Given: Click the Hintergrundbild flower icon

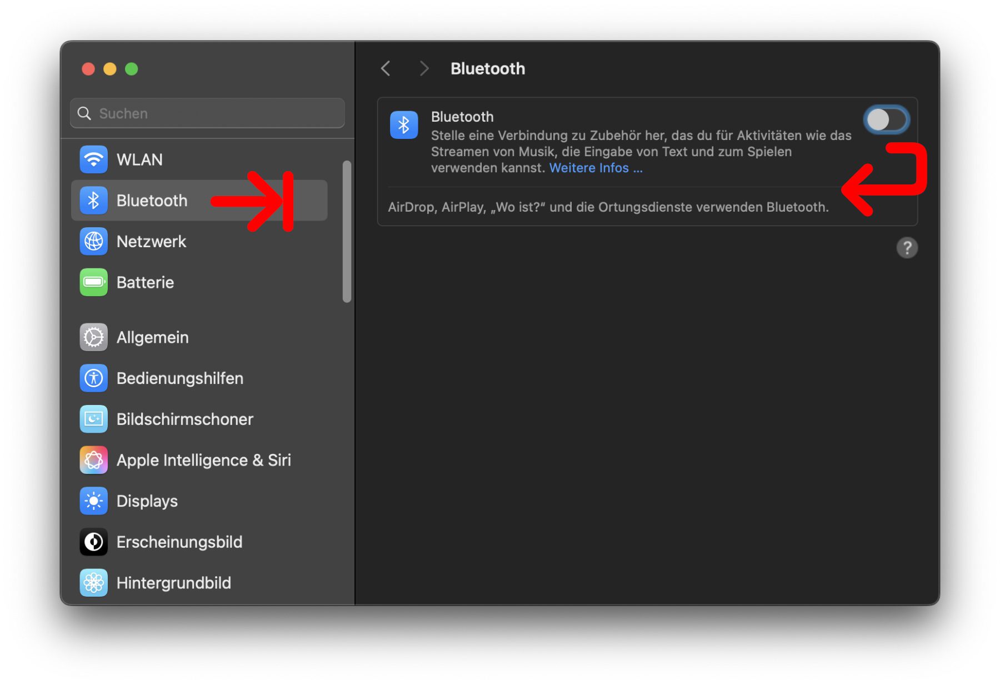Looking at the screenshot, I should 93,583.
